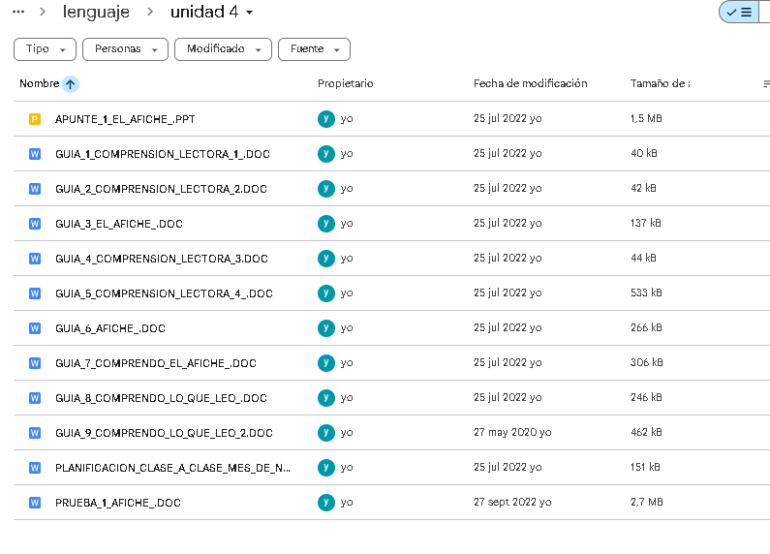Screen dimensions: 770x554
Task: Open the Personas filter dropdown
Action: (125, 49)
